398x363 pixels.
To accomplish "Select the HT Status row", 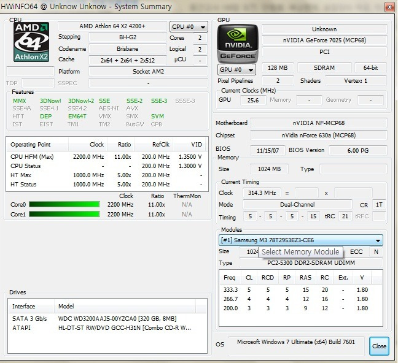I will point(107,185).
